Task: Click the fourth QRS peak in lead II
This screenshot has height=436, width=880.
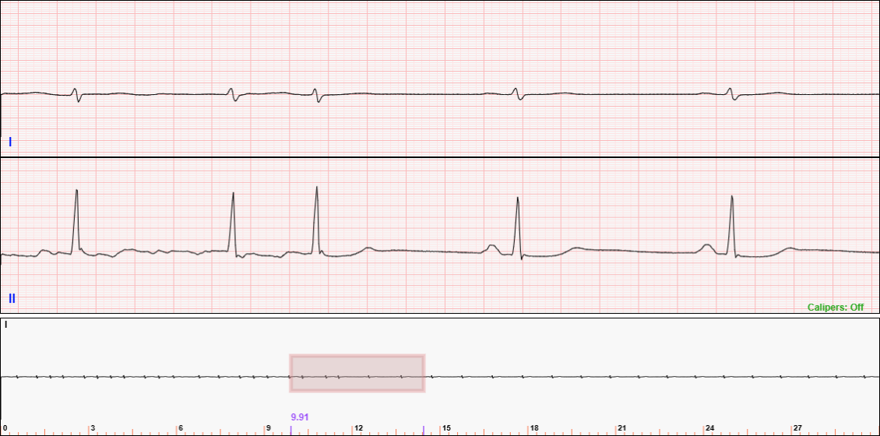Action: pos(517,200)
